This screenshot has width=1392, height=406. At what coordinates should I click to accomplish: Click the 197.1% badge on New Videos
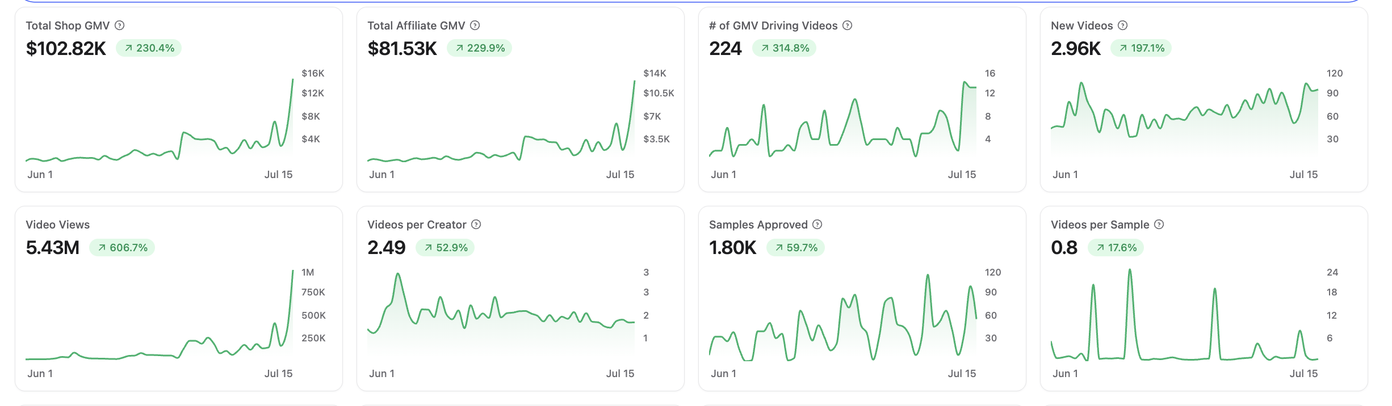pos(1141,48)
